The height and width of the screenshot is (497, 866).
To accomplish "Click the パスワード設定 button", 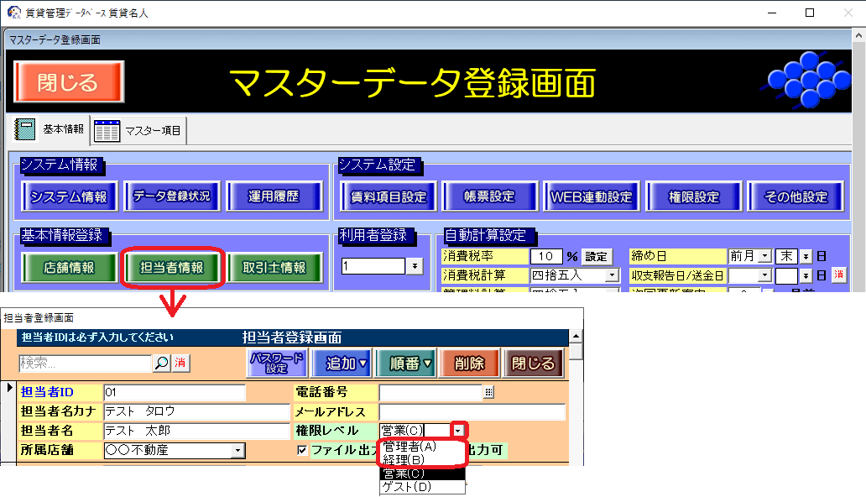I will (276, 364).
